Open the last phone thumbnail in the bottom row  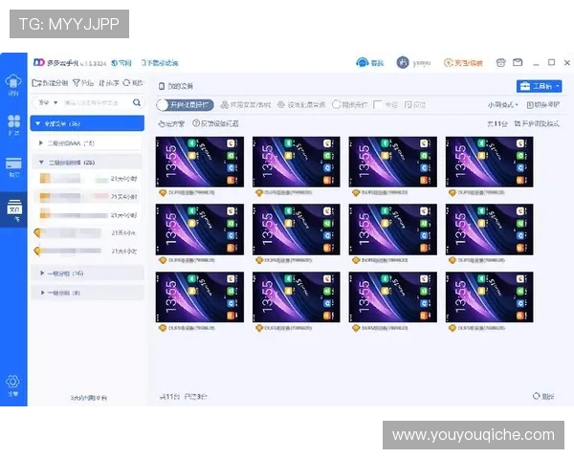click(x=489, y=297)
